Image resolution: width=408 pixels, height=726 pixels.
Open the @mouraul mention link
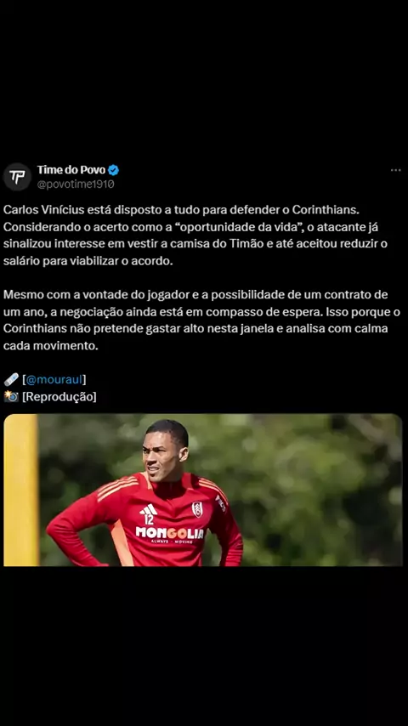[54, 380]
